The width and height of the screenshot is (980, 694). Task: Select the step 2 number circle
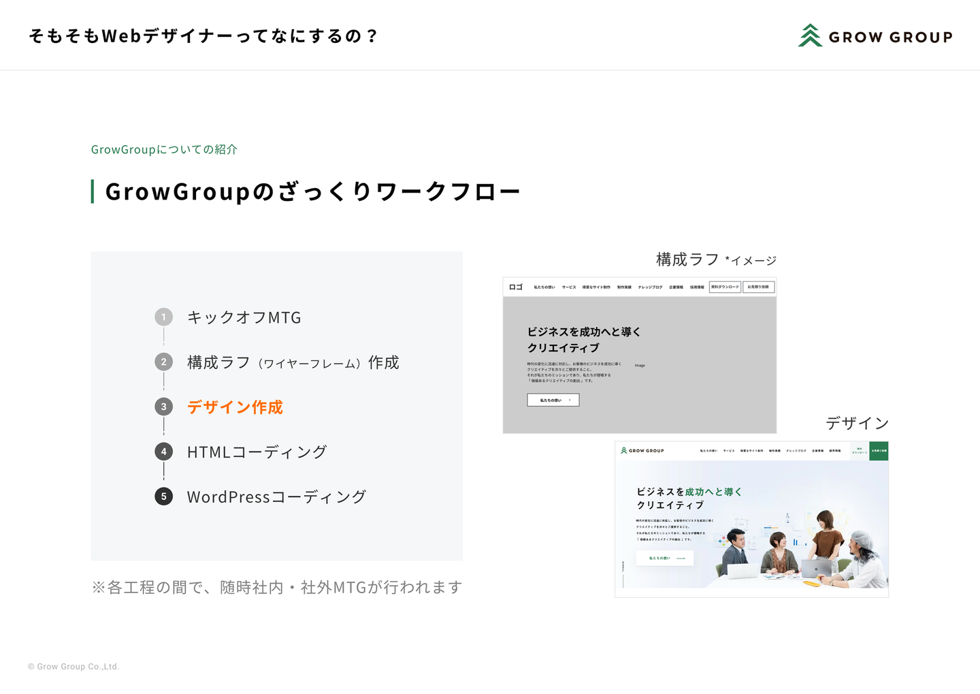point(163,362)
